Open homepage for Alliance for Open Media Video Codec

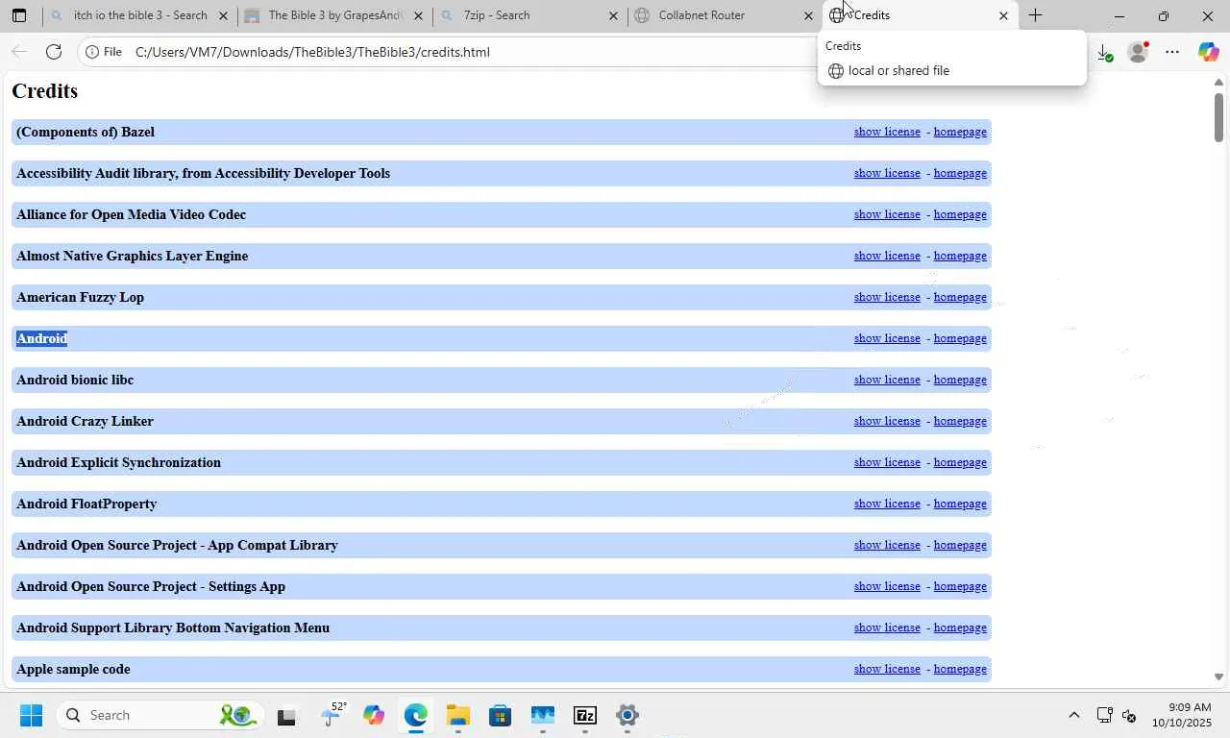pos(960,214)
